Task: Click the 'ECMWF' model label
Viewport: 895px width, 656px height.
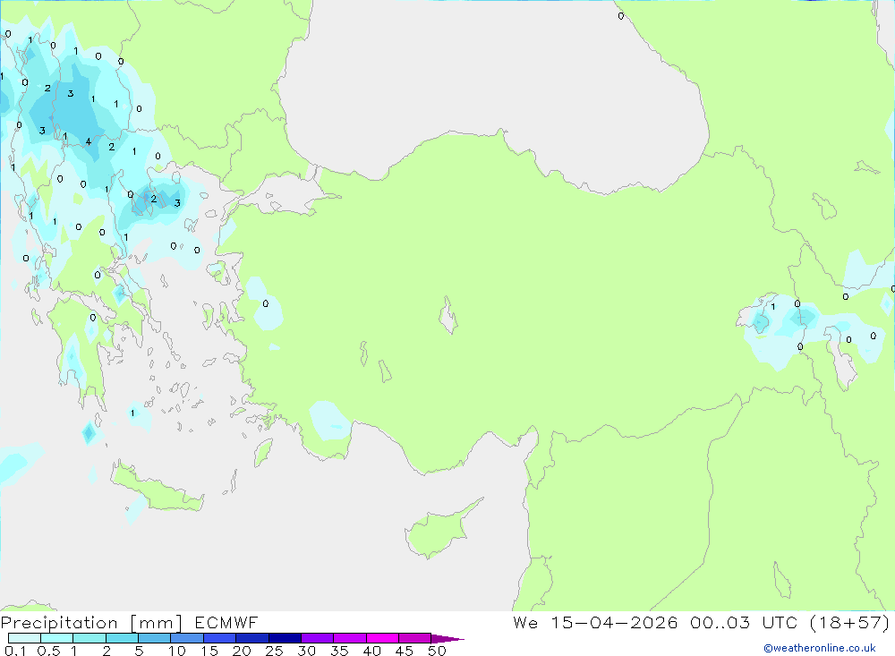Action: (226, 622)
